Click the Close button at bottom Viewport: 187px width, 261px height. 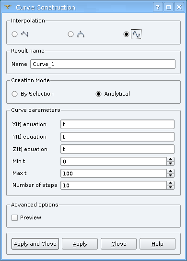tap(119, 244)
